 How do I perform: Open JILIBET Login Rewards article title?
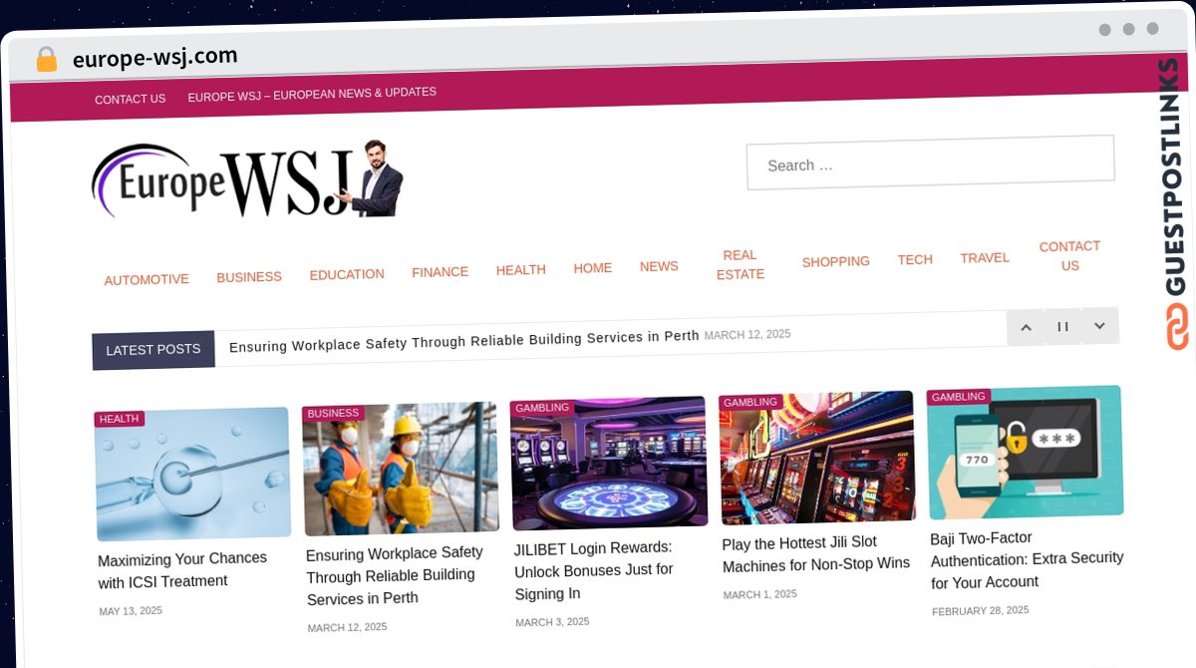click(594, 570)
